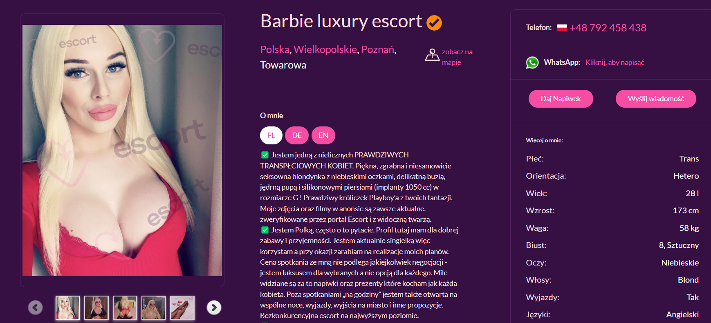Click the phone number +48 792 458 438
The width and height of the screenshot is (711, 323).
608,28
